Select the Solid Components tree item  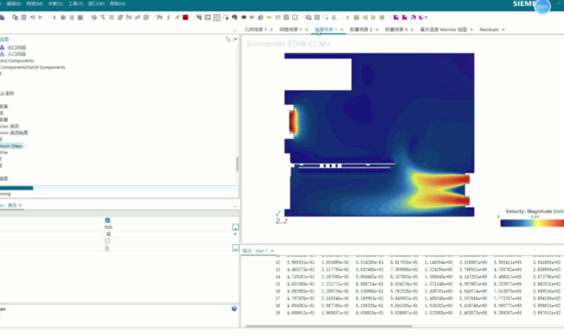(x=17, y=61)
